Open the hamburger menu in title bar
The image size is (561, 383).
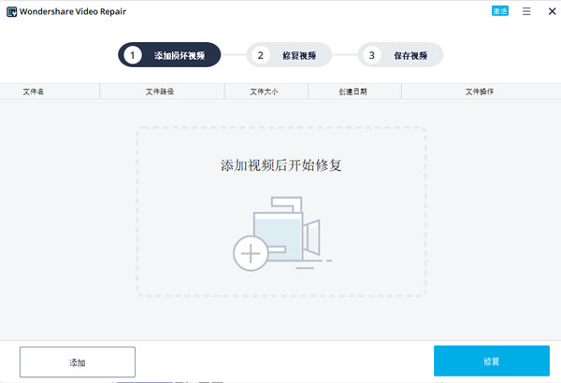(x=527, y=11)
